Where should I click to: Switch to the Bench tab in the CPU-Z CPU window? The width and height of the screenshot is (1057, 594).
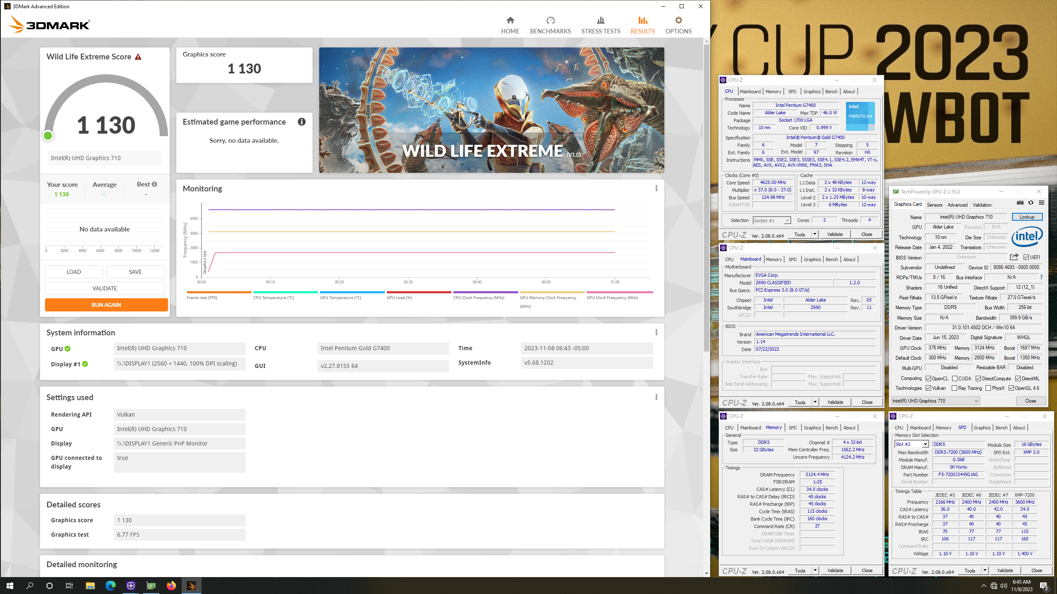tap(831, 92)
